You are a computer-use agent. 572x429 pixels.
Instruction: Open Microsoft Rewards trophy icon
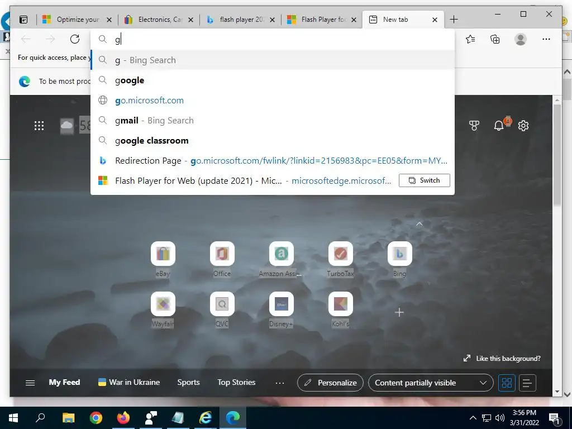click(x=474, y=126)
